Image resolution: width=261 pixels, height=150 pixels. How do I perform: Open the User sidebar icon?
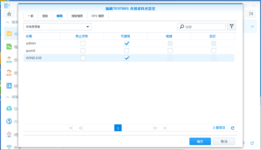[x=9, y=60]
